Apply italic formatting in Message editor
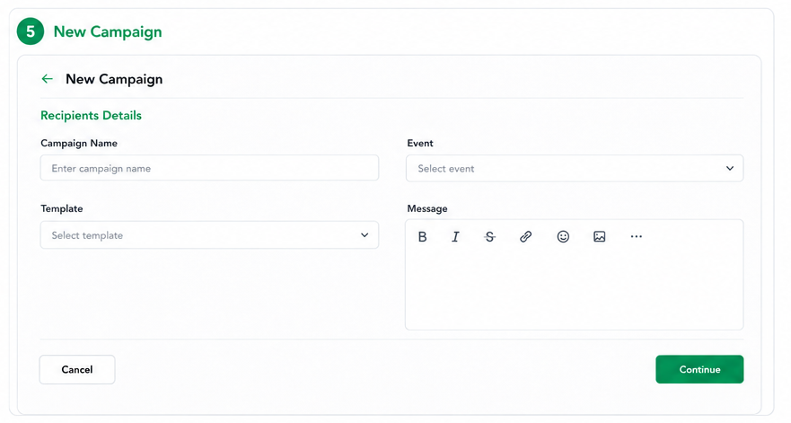 (455, 236)
